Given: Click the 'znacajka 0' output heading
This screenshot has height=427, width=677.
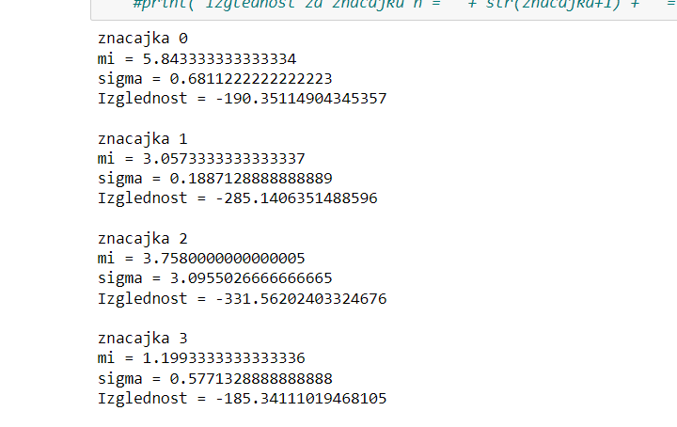Looking at the screenshot, I should [x=143, y=39].
